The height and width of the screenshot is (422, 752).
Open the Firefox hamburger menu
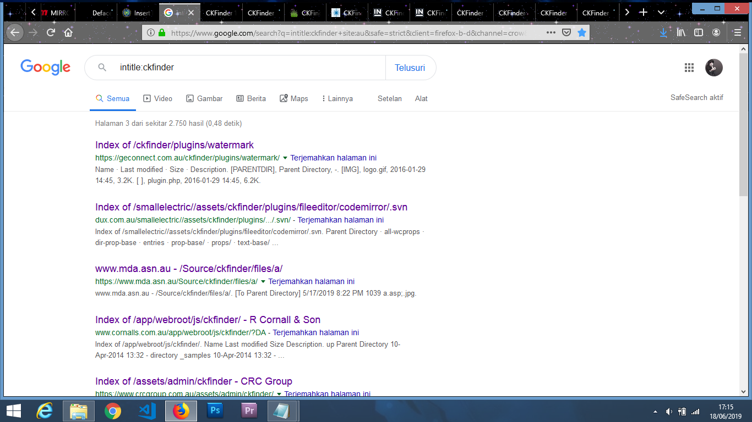(x=738, y=32)
